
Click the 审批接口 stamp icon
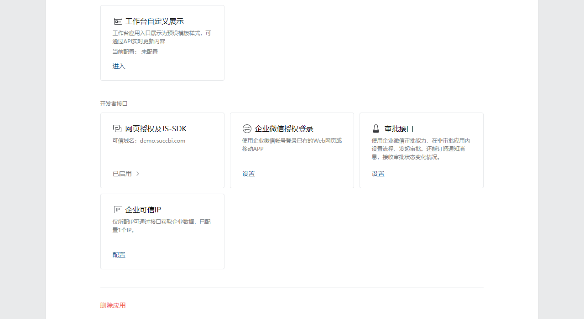click(376, 129)
